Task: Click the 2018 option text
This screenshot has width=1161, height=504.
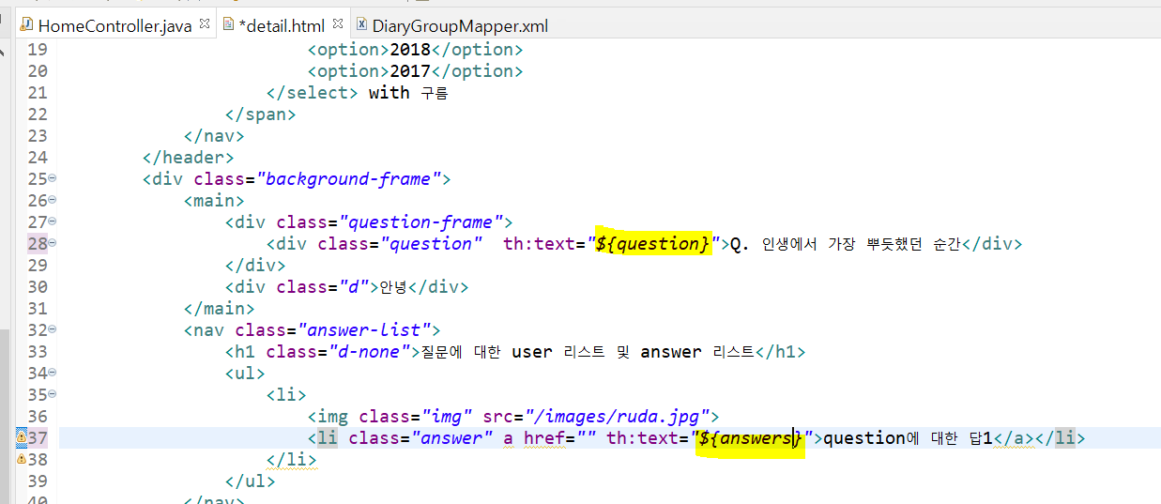Action: [410, 49]
